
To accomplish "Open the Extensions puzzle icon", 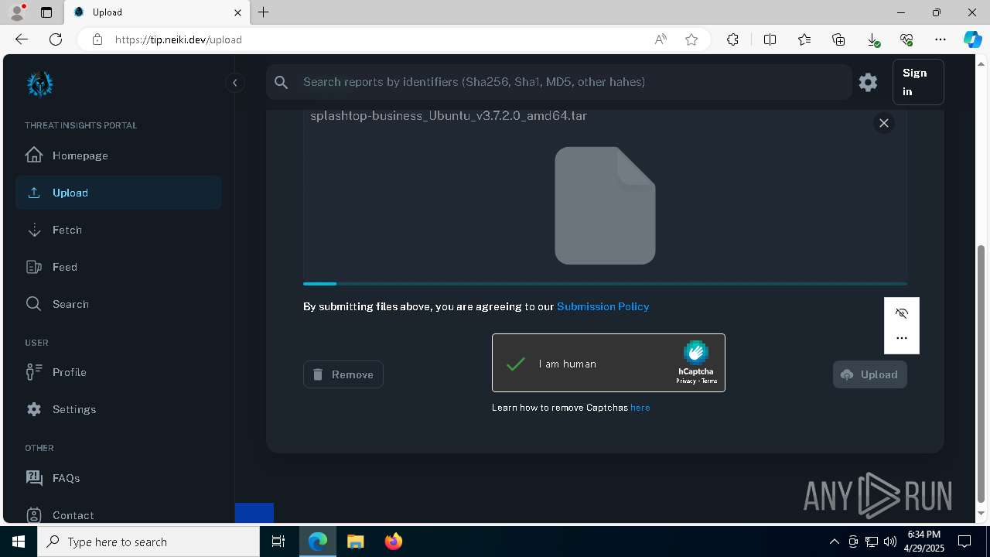I will [732, 39].
